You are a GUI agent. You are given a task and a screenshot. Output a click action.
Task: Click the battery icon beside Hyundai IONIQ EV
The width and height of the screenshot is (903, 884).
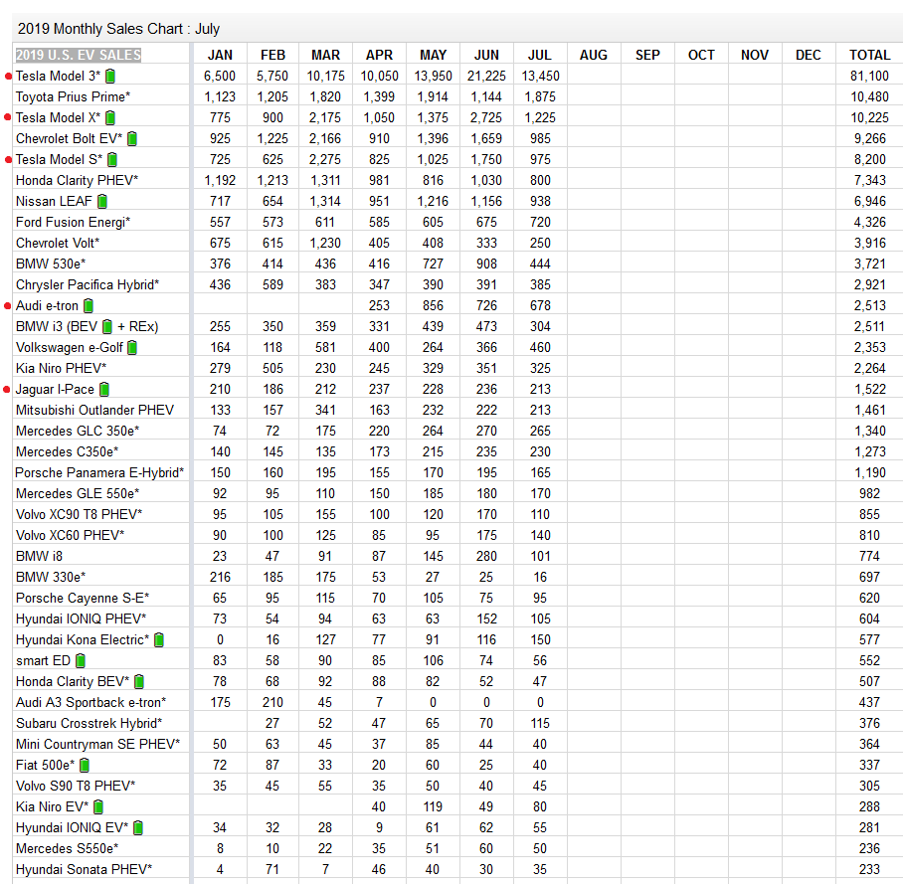coord(138,828)
